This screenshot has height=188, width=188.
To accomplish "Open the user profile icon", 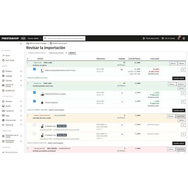I will [184, 38].
